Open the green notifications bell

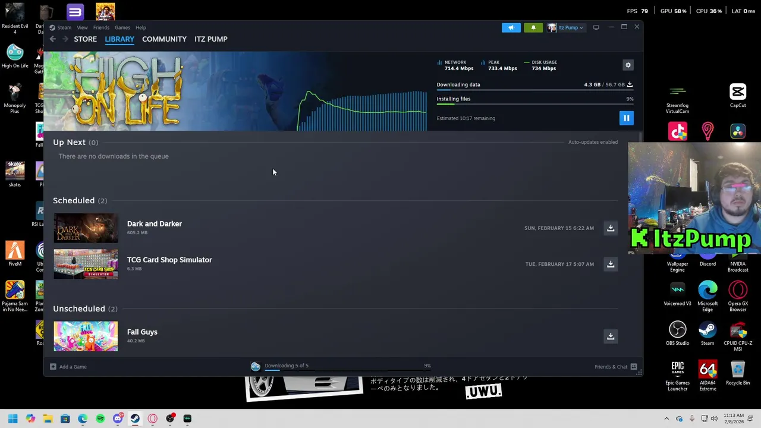(x=533, y=27)
